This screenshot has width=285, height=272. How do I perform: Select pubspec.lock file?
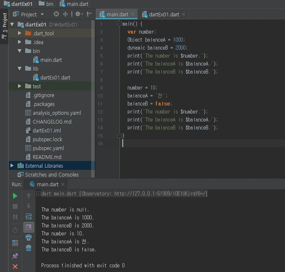click(x=44, y=139)
